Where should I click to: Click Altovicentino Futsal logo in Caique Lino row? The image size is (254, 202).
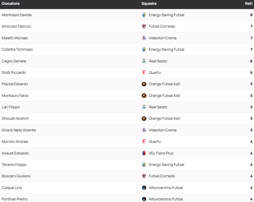(144, 188)
